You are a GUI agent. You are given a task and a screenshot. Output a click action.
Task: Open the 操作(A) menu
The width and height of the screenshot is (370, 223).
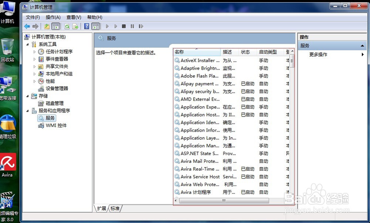pyautogui.click(x=53, y=17)
